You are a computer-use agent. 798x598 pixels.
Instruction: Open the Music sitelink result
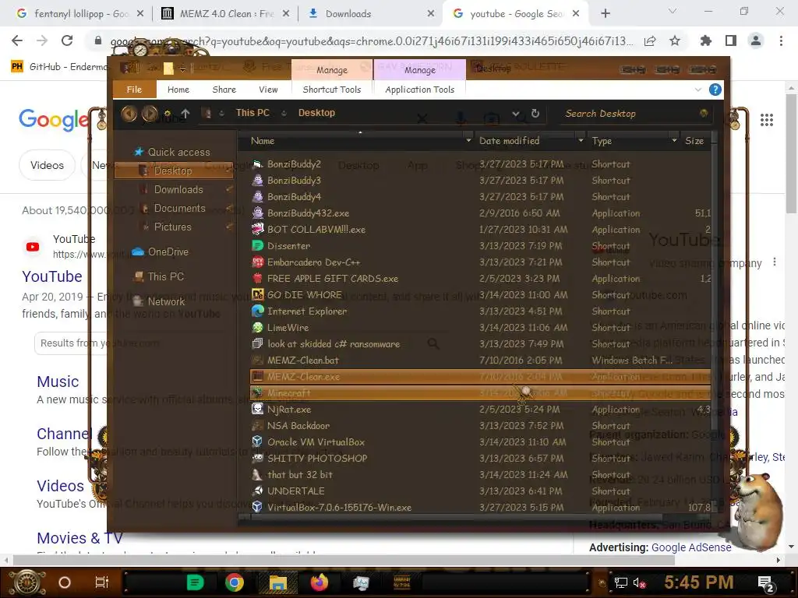[x=58, y=382]
